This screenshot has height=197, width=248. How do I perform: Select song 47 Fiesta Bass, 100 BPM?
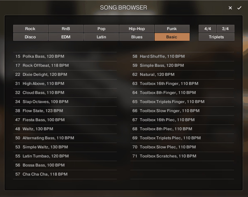(x=65, y=120)
